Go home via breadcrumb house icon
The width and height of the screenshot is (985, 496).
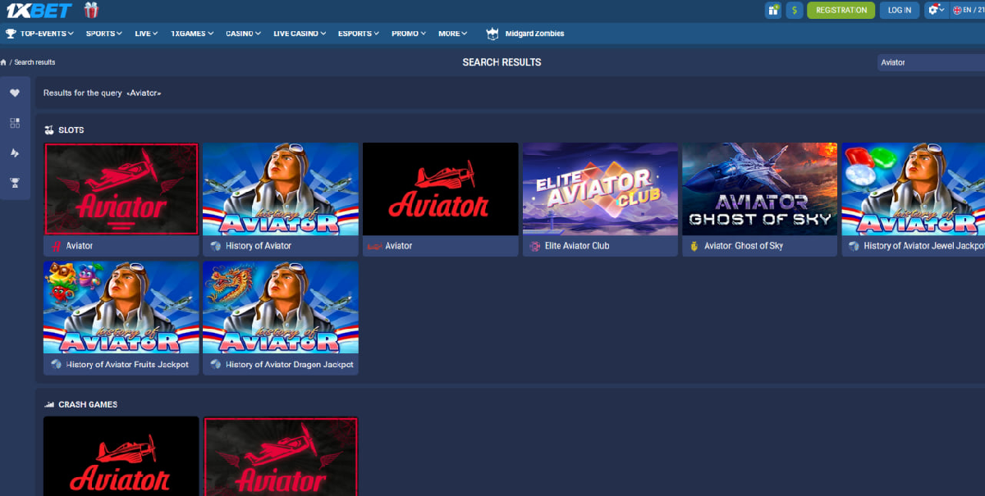point(3,62)
